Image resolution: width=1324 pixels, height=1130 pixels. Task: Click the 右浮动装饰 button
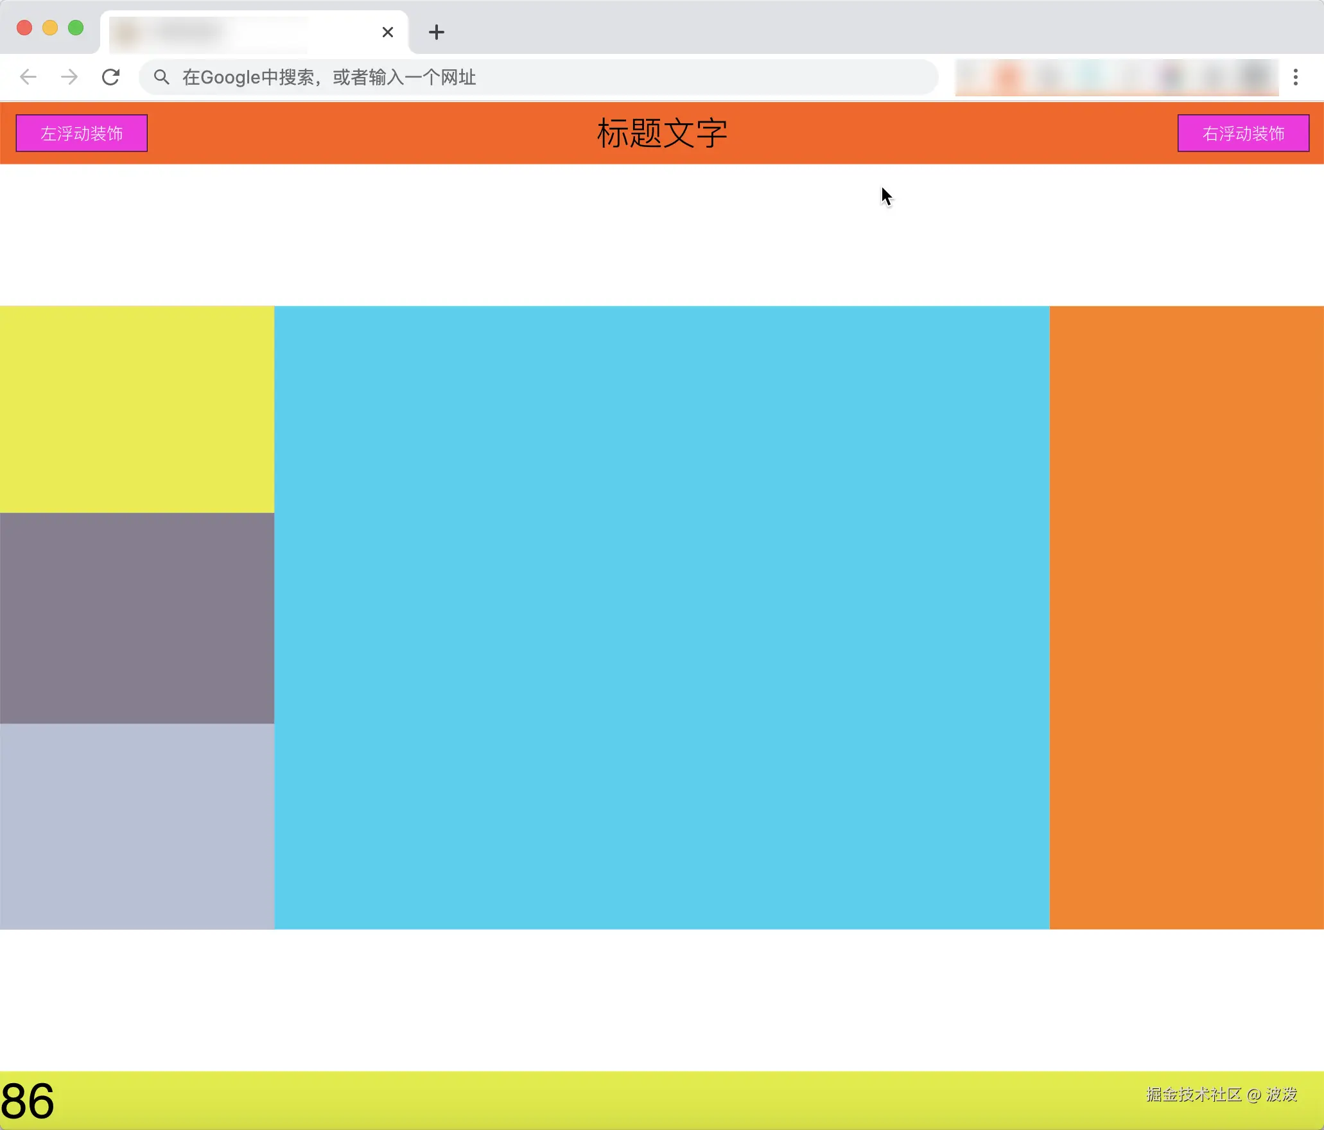[1243, 134]
